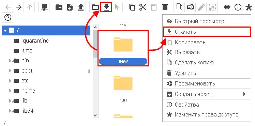Cut selection with the scissors toolbar icon
This screenshot has height=126, width=255.
pyautogui.click(x=142, y=7)
